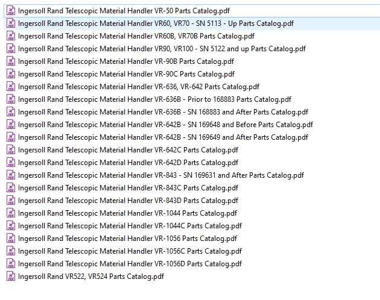Viewport: 380px width, 300px height.
Task: Click the PDF icon of VR-1056 Parts Catalog
Action: point(11,239)
